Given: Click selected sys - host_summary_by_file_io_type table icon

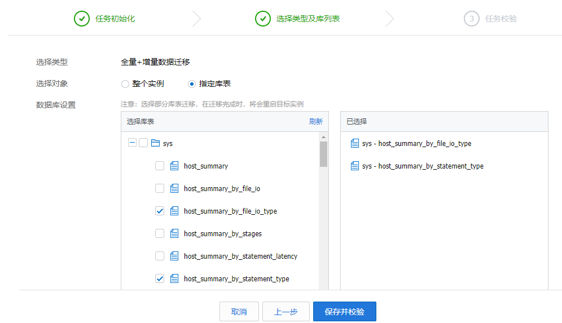Looking at the screenshot, I should point(355,143).
